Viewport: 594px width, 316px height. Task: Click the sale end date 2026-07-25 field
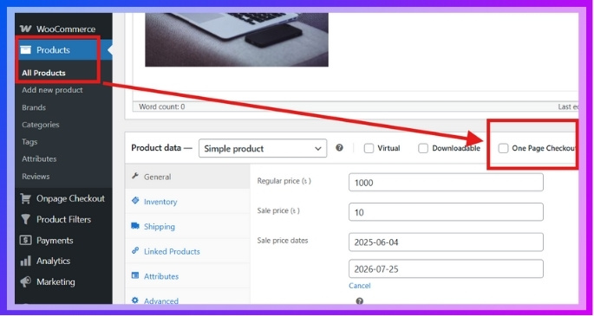pos(446,269)
